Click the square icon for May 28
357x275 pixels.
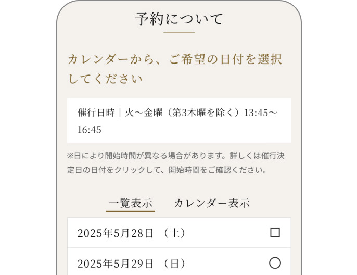(275, 233)
